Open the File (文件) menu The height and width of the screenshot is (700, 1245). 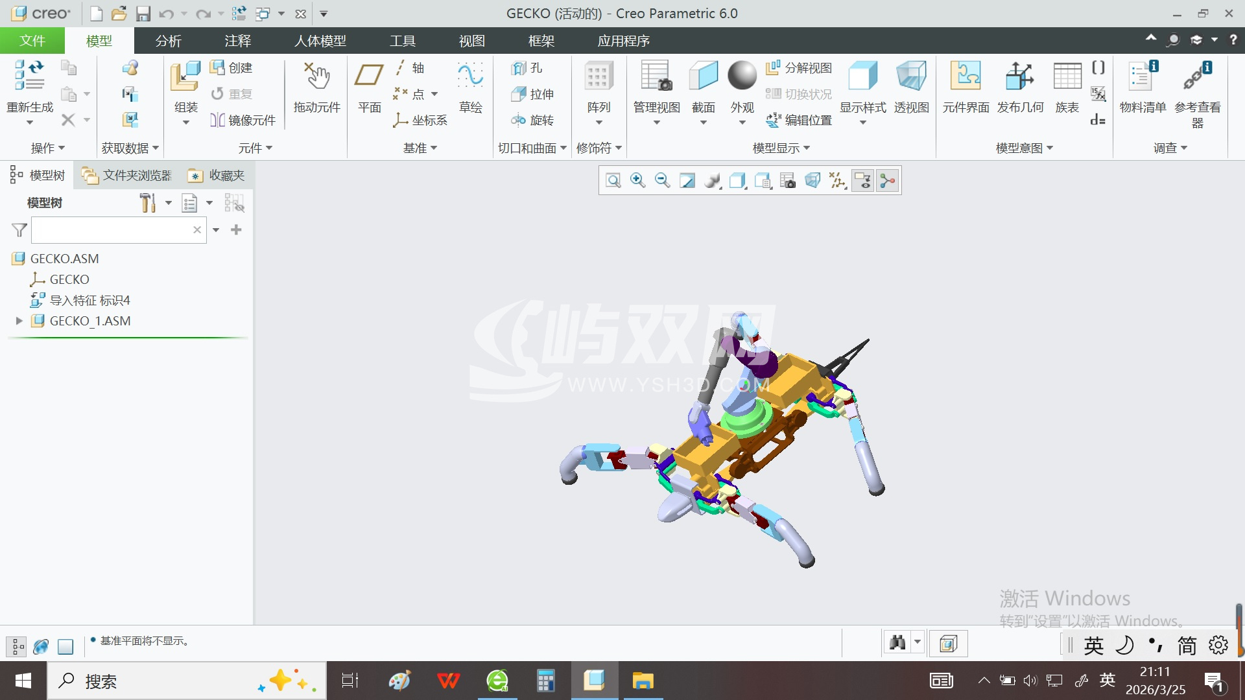tap(32, 41)
